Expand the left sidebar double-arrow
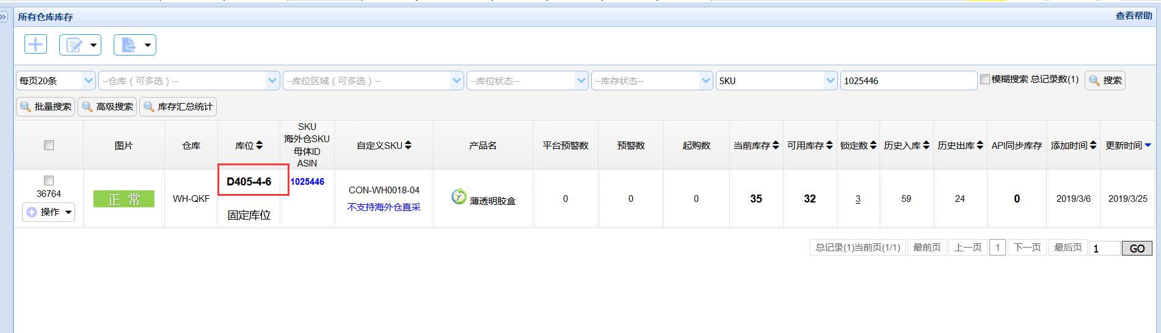Screen dimensions: 1161x333 (4, 17)
